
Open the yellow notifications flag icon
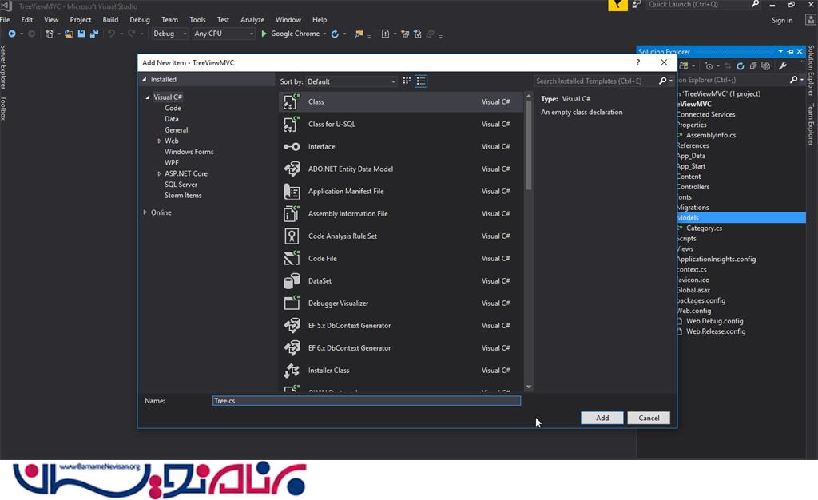(x=617, y=6)
